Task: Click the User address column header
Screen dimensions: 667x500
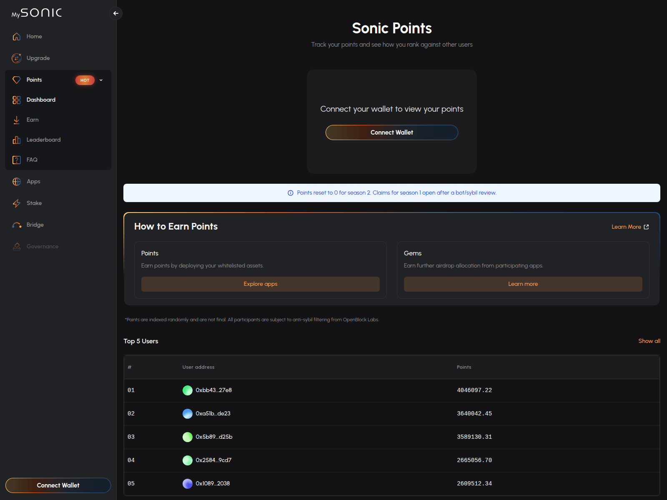Action: (x=198, y=367)
